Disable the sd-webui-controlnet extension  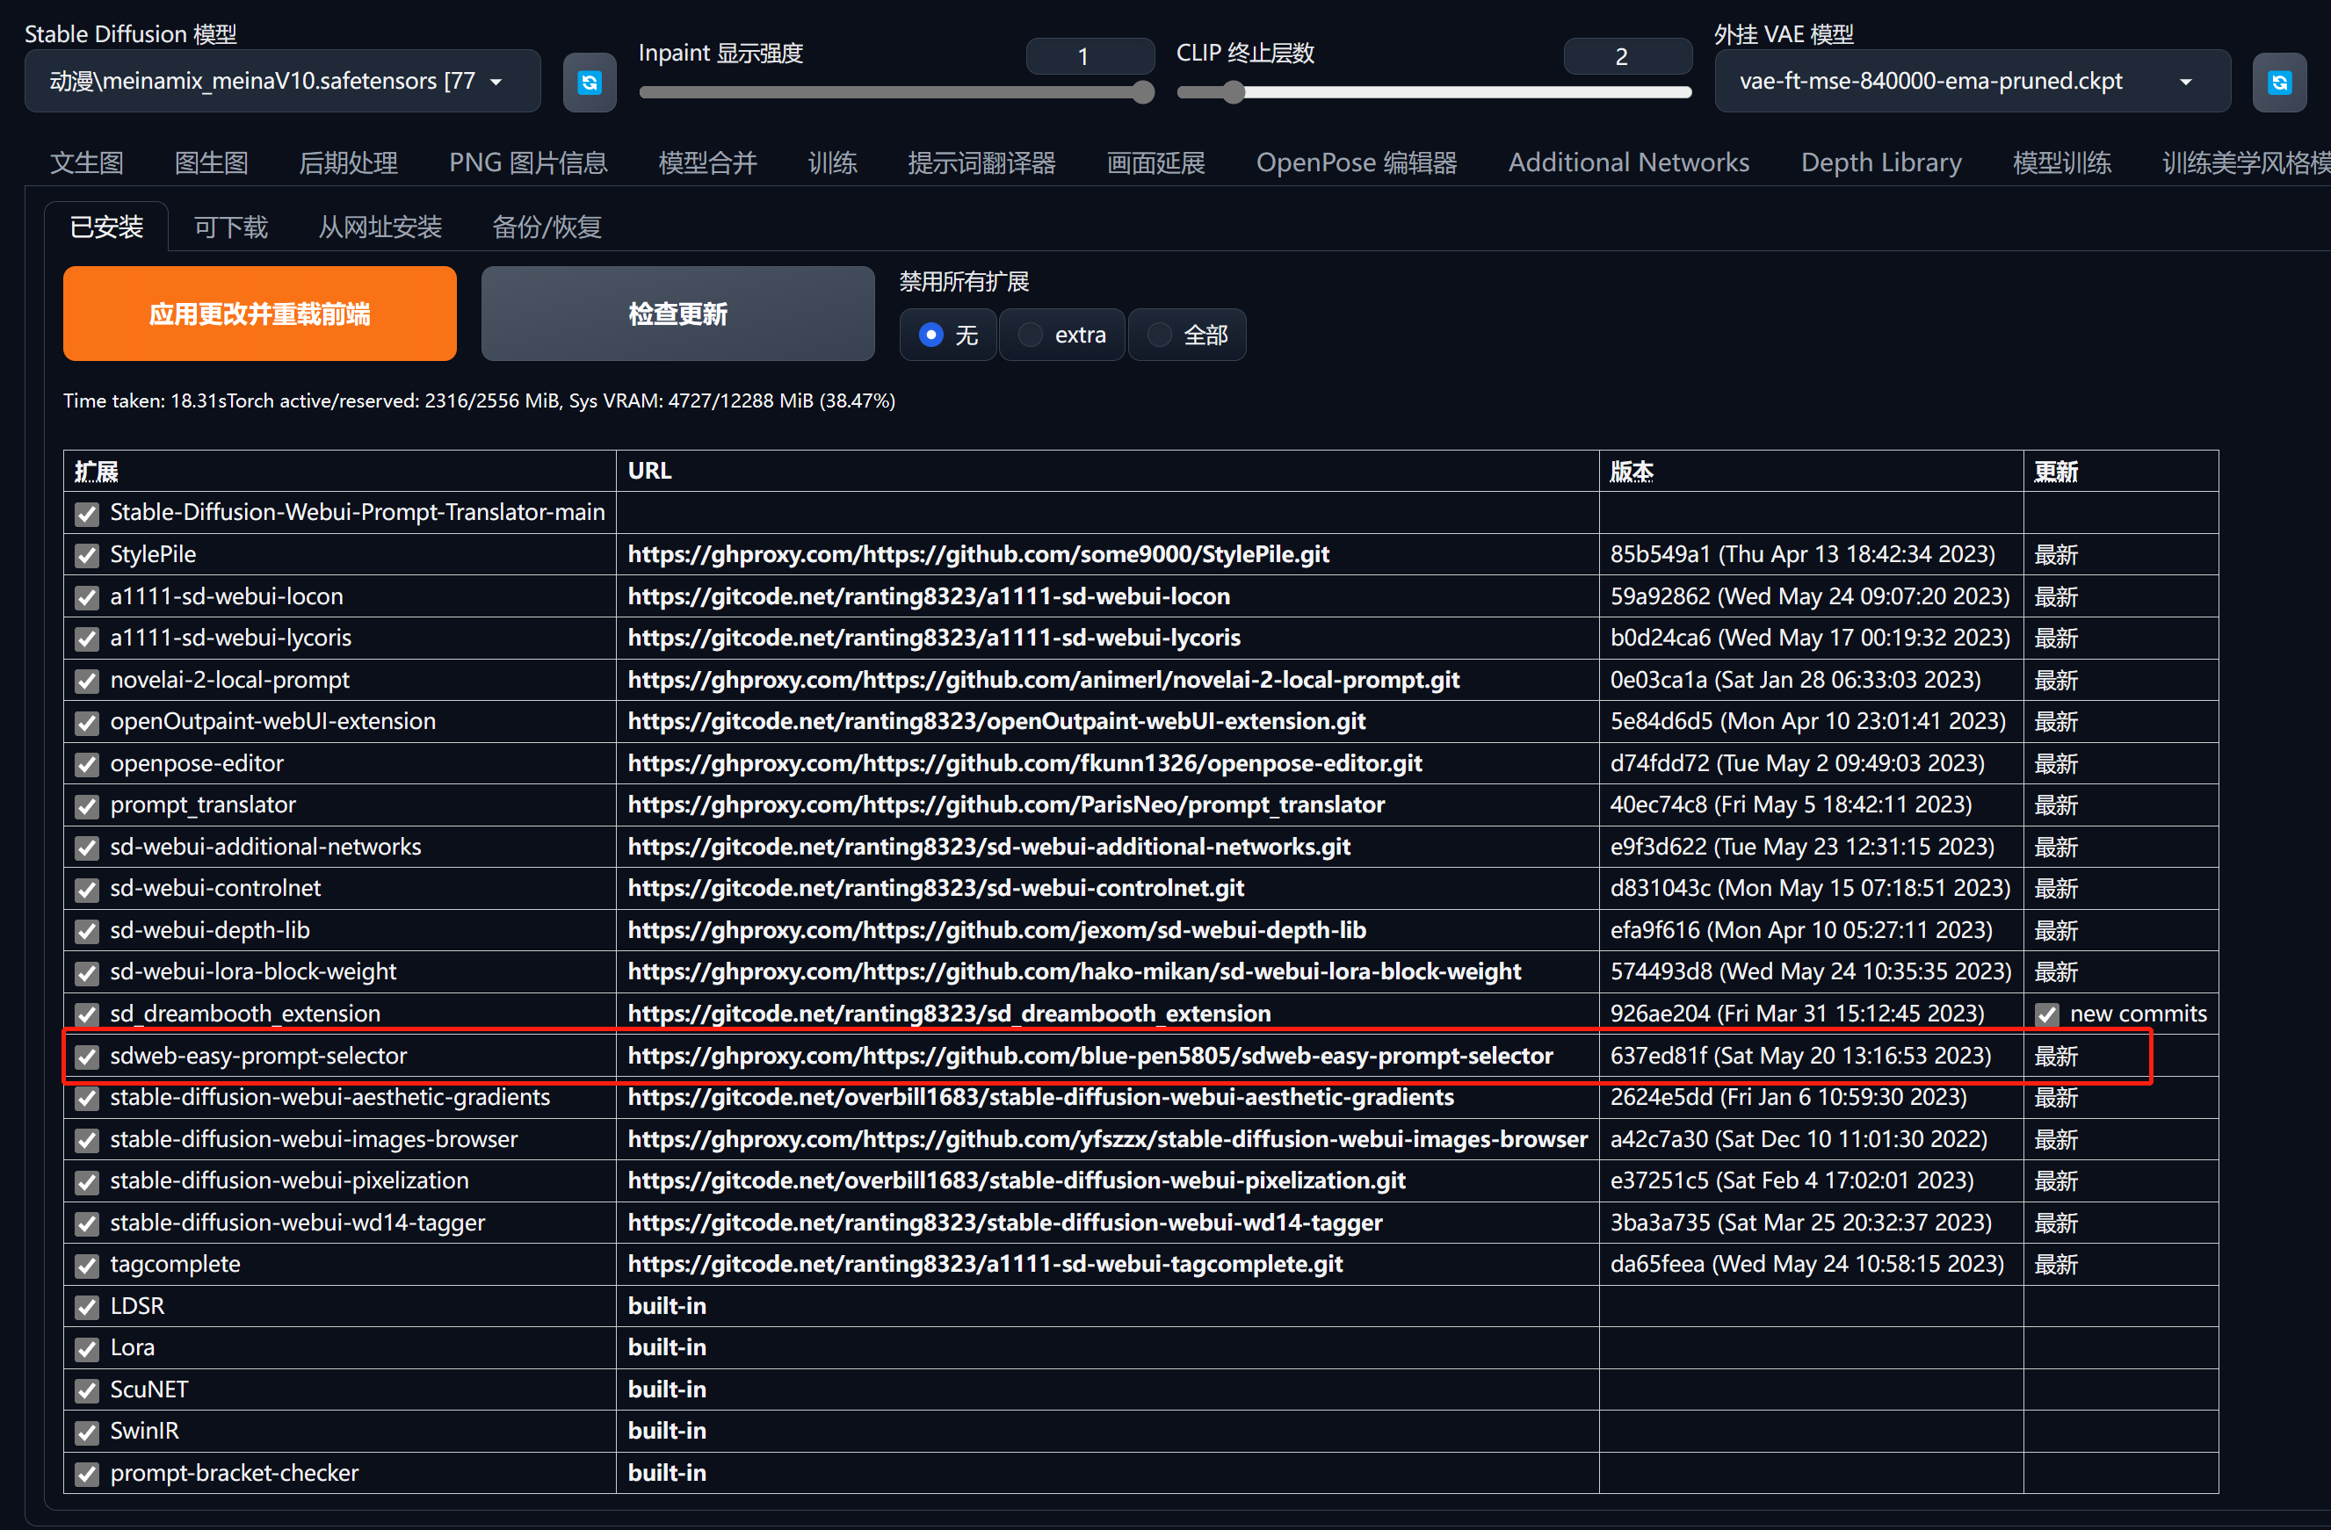(x=87, y=890)
